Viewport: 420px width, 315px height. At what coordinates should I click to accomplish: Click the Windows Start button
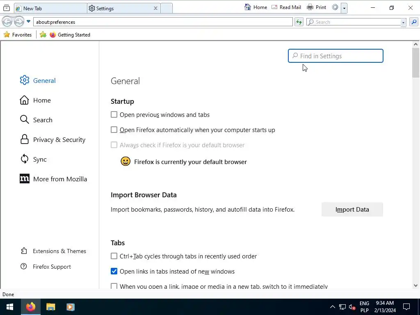[10, 307]
